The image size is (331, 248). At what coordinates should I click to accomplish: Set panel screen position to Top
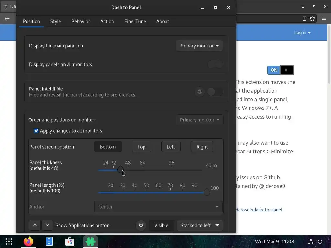pyautogui.click(x=141, y=147)
